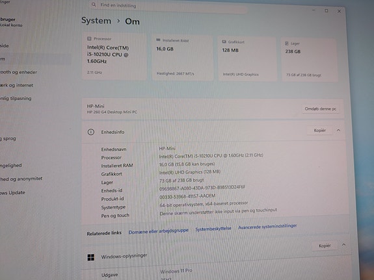Click Kopiér button in Enhedsinfo
This screenshot has width=374, height=280.
point(319,131)
